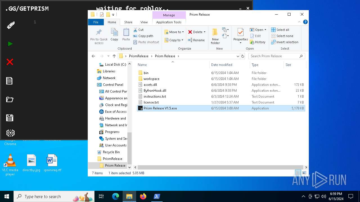Click Paste shortcut in ribbon
Image resolution: width=360 pixels, height=202 pixels.
click(x=146, y=42)
